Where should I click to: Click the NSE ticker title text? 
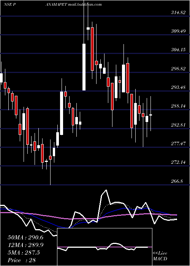click(x=52, y=5)
